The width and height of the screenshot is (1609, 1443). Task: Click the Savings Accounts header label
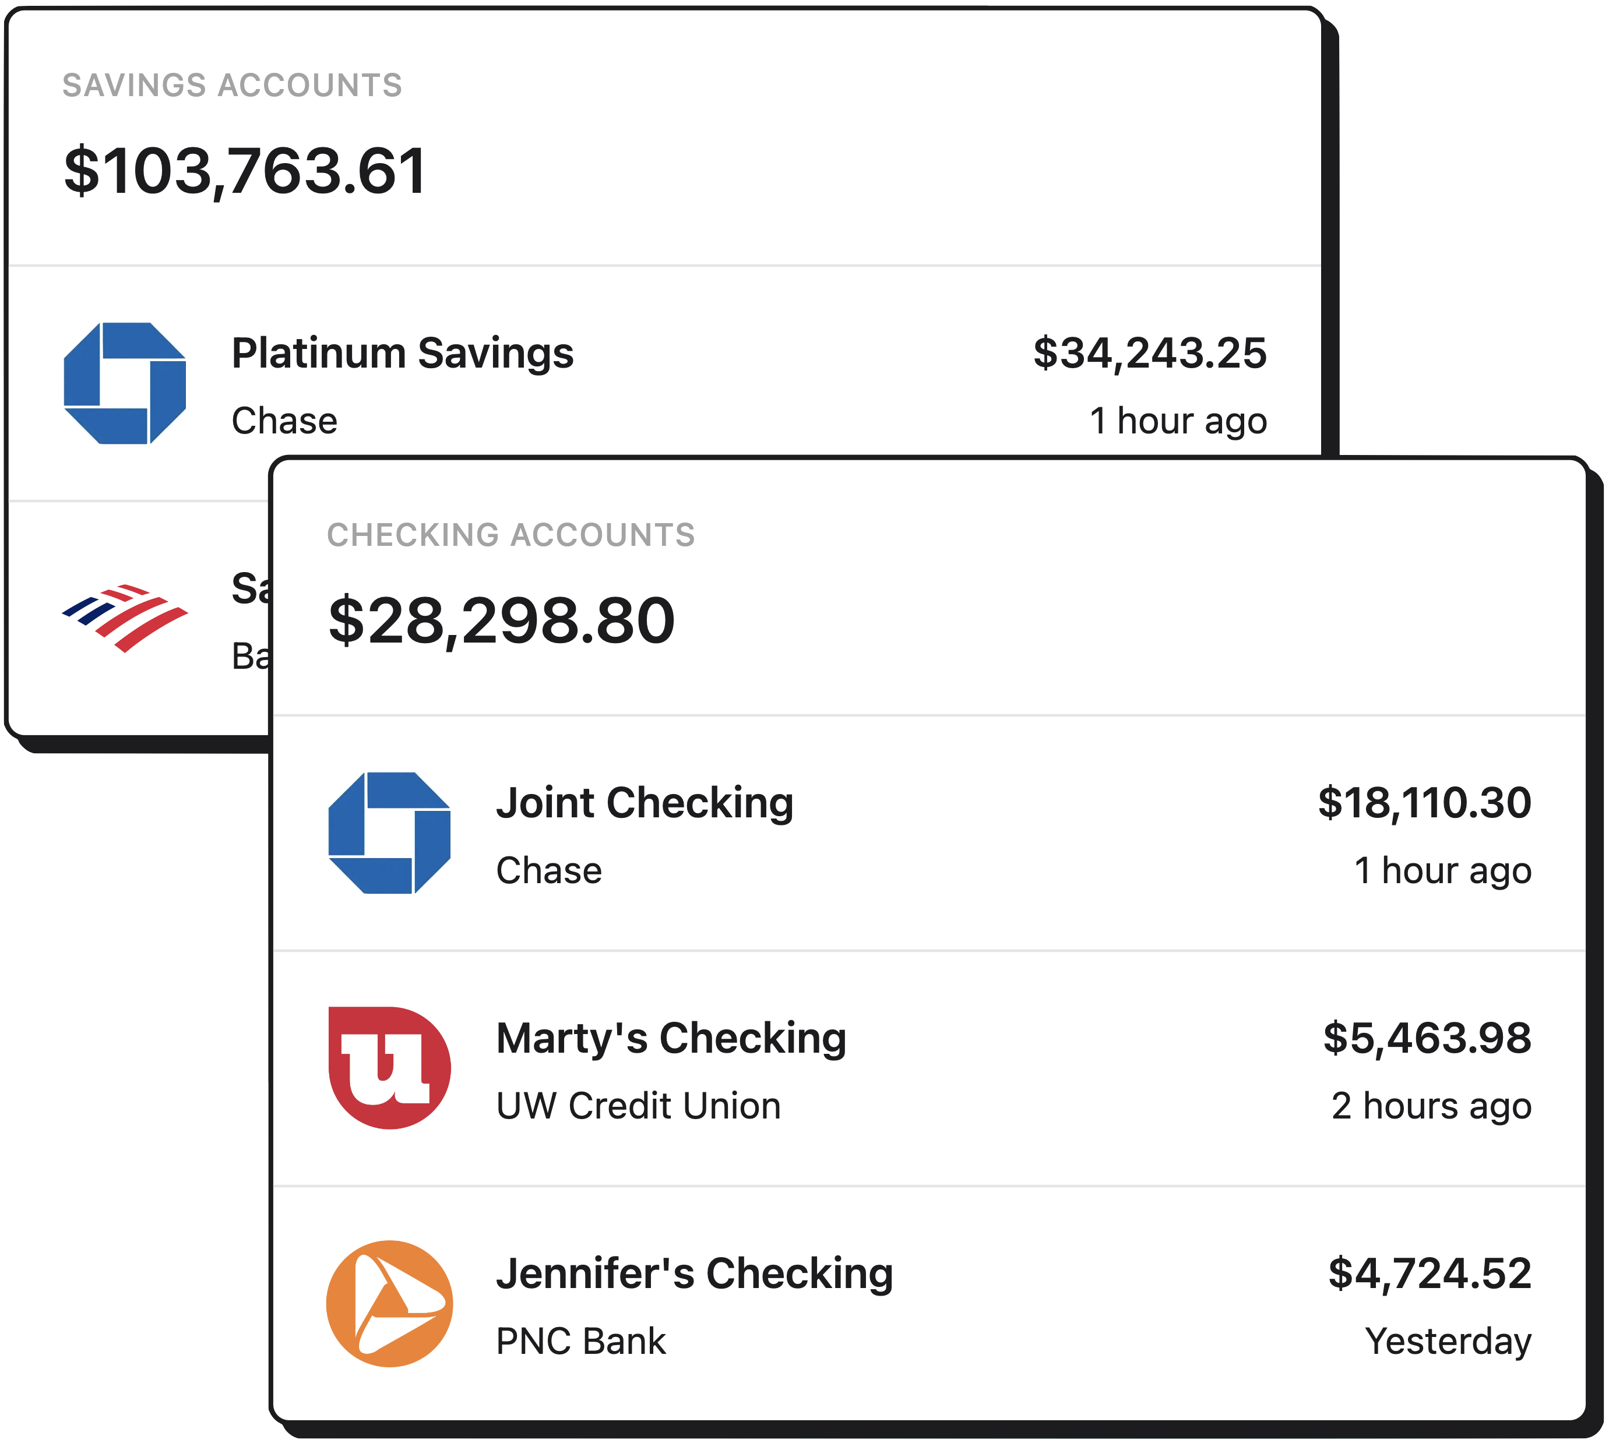233,86
